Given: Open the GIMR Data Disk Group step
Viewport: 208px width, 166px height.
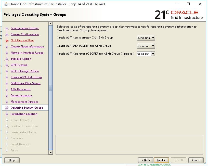Looking at the screenshot, I should point(25,83).
